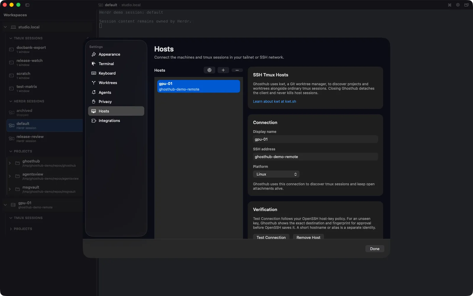Select the docbank-export tmux session
473x296 pixels.
pos(44,49)
